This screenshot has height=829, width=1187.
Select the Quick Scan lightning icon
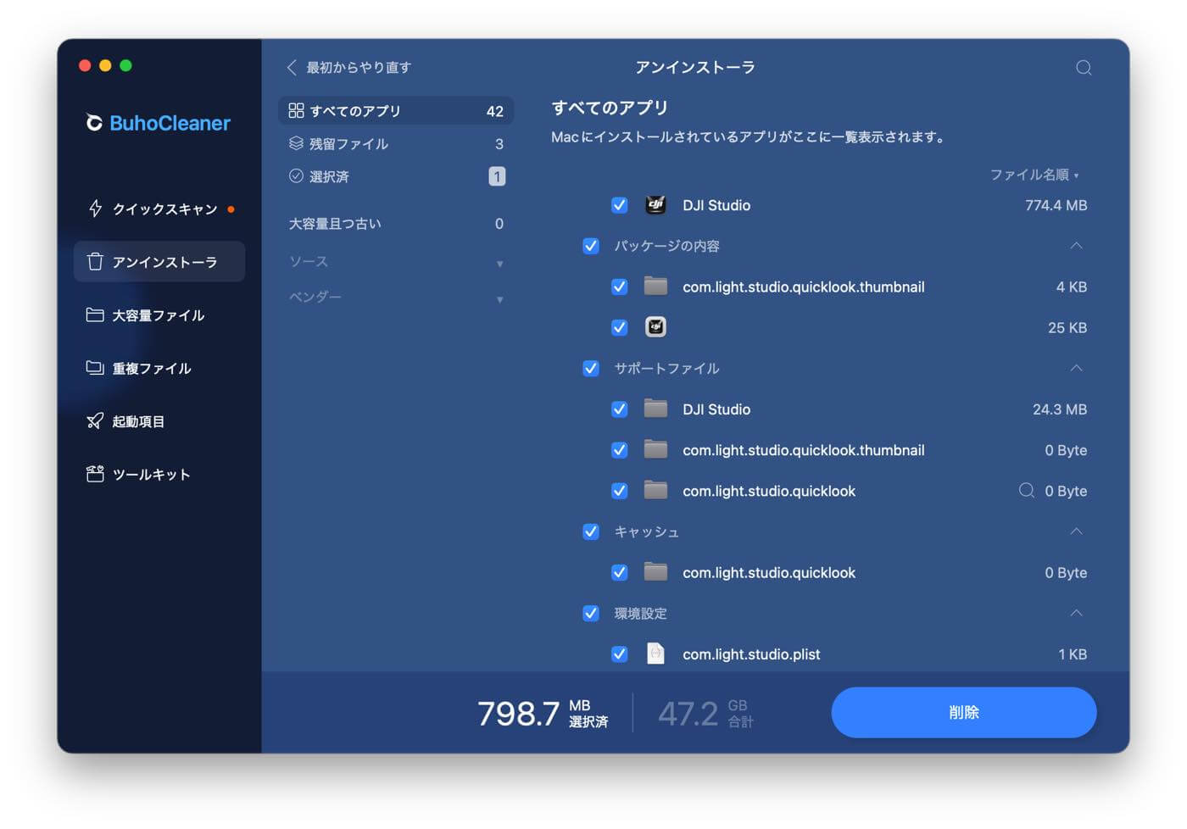pos(96,209)
